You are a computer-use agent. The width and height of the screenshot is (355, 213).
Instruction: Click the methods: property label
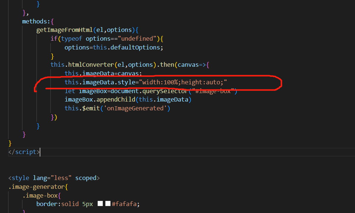coord(33,21)
